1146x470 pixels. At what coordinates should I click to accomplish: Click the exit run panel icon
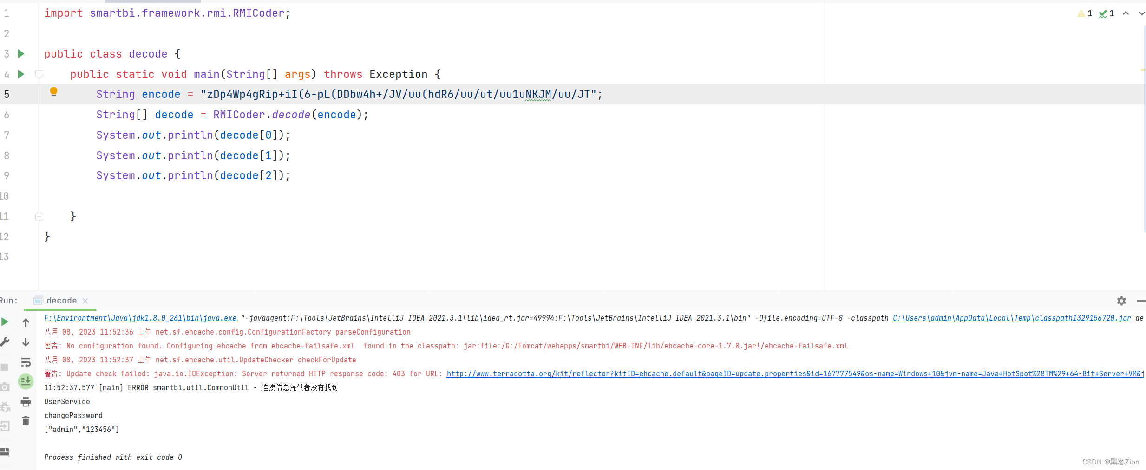tap(5, 426)
